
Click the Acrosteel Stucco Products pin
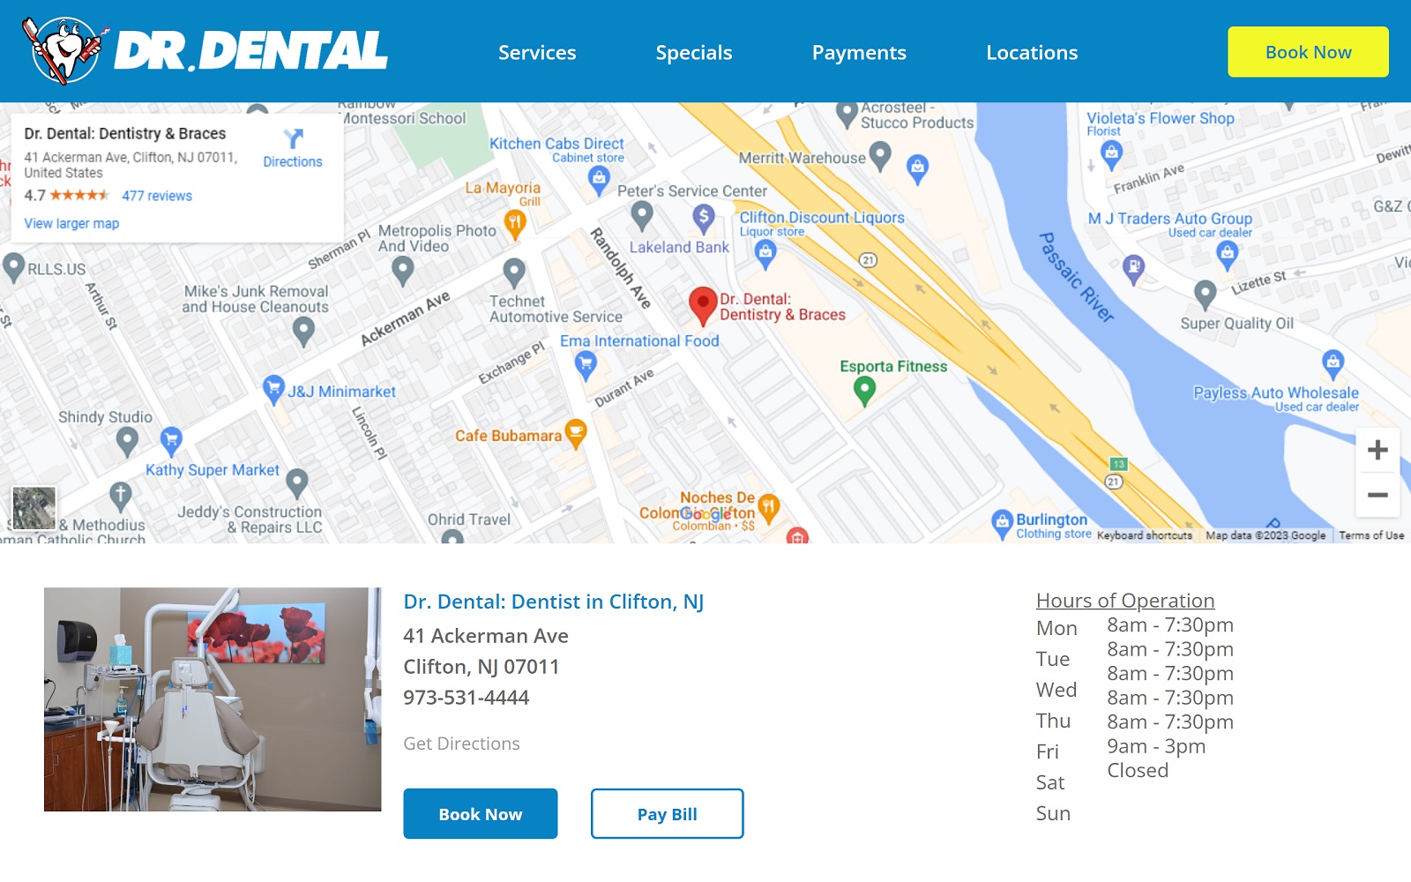pos(847,115)
